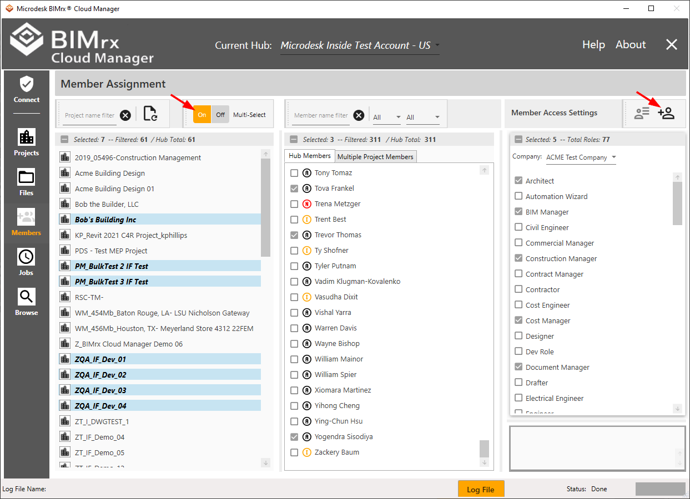The height and width of the screenshot is (499, 690).
Task: Select member name Yogendra Sisodiya
Action: [x=344, y=437]
